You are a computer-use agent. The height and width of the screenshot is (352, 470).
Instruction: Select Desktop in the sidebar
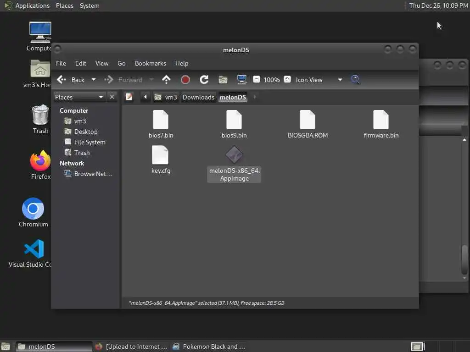coord(81,132)
